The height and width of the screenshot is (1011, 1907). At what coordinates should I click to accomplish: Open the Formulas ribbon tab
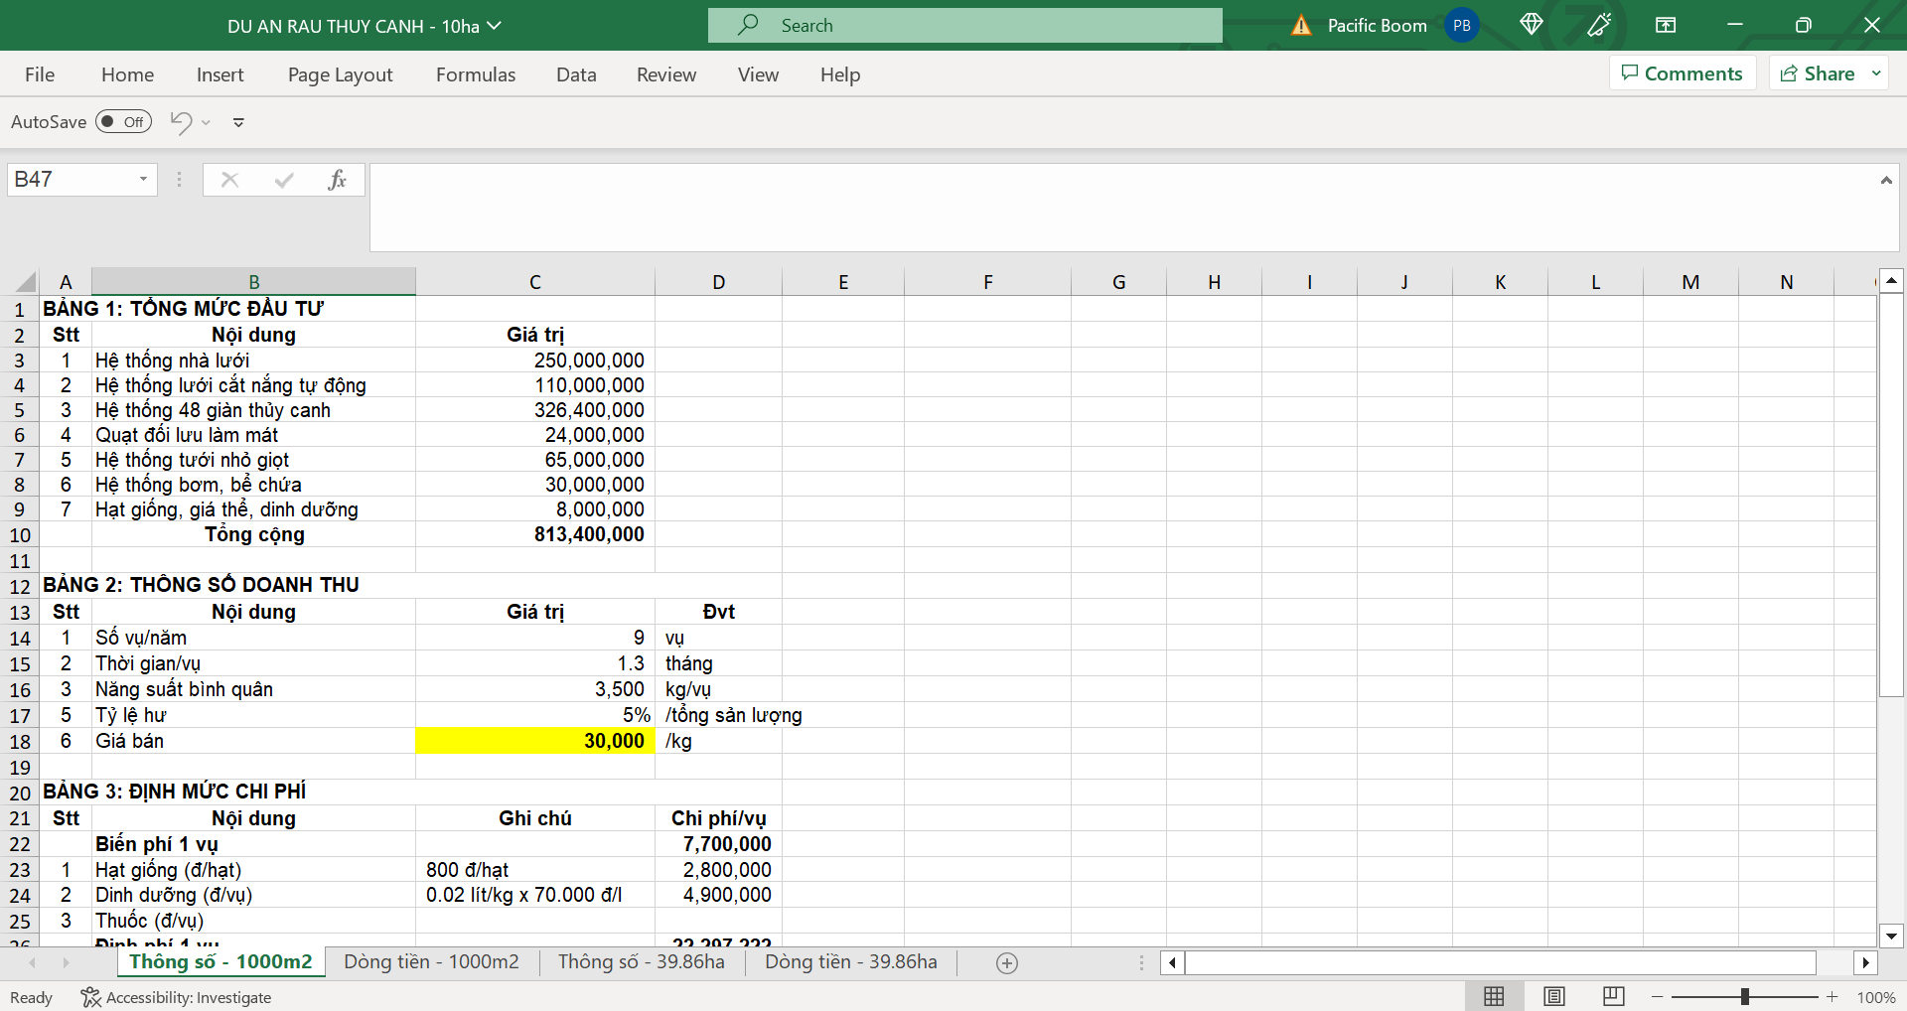pos(475,74)
